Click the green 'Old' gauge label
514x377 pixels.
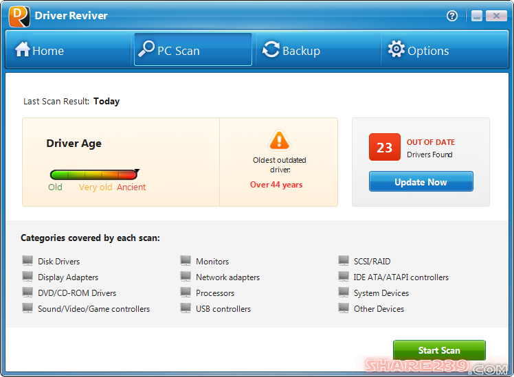click(55, 187)
